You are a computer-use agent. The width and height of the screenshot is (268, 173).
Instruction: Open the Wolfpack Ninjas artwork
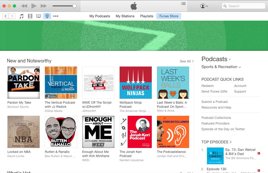coord(136,83)
